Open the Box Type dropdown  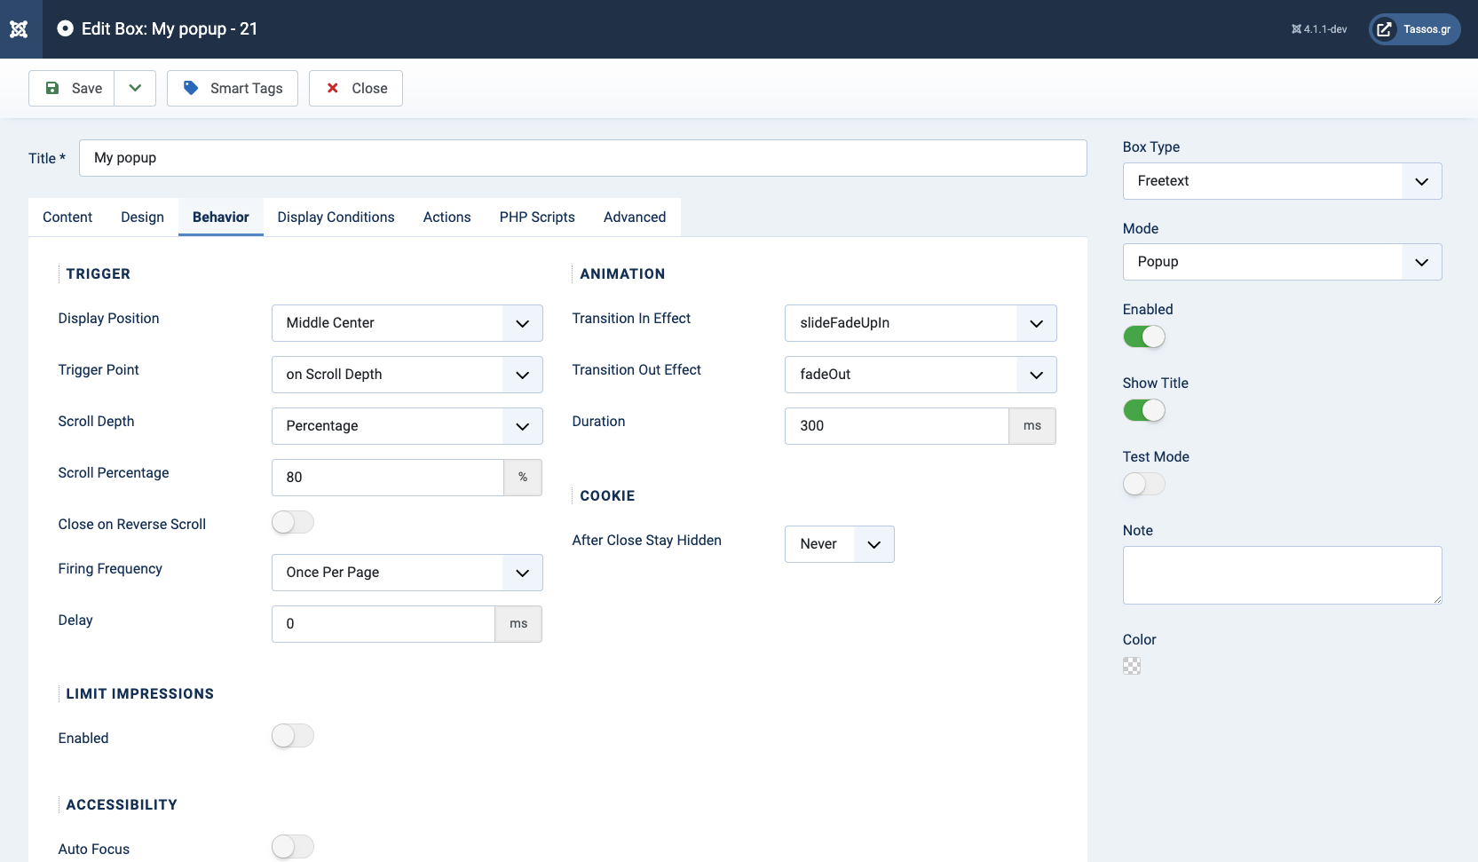click(x=1282, y=181)
